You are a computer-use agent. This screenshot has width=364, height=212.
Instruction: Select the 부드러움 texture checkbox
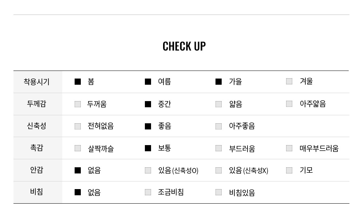(218, 148)
